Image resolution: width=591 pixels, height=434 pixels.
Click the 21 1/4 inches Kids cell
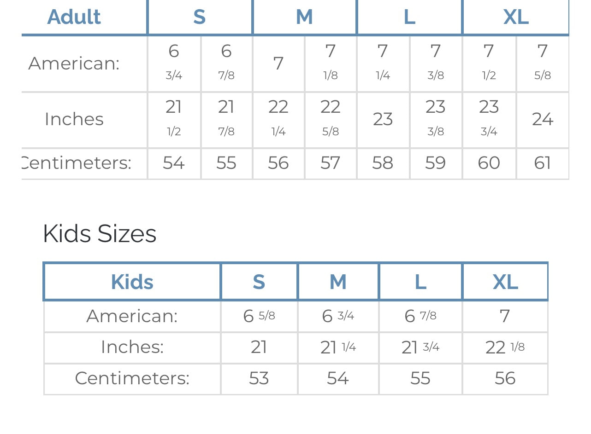[x=338, y=347]
